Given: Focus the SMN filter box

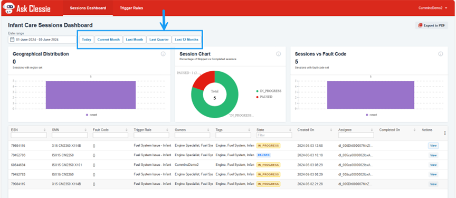Looking at the screenshot, I should coord(70,135).
